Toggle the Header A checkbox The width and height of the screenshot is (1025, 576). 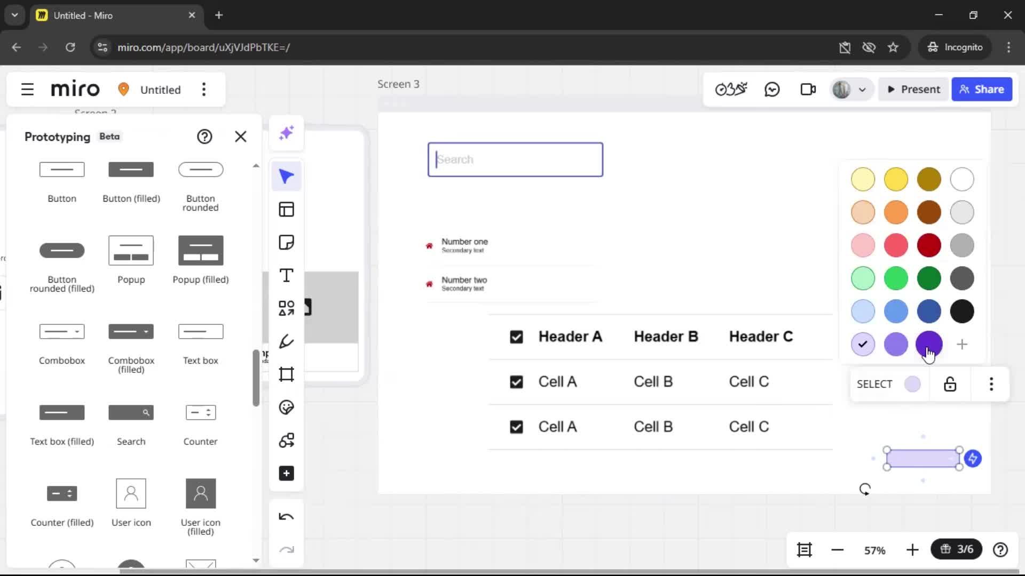[516, 337]
